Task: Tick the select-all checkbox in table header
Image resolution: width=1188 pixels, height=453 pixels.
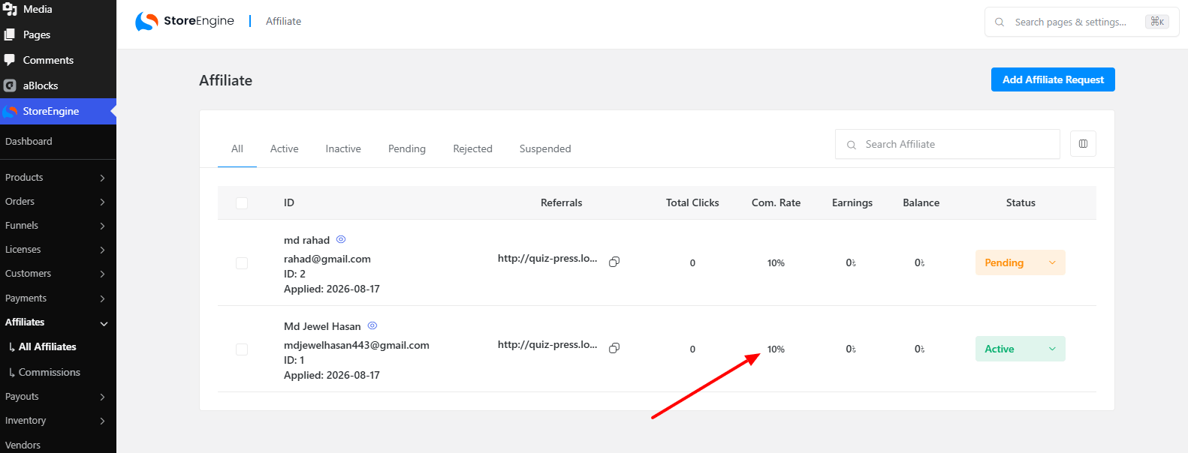Action: [x=242, y=203]
